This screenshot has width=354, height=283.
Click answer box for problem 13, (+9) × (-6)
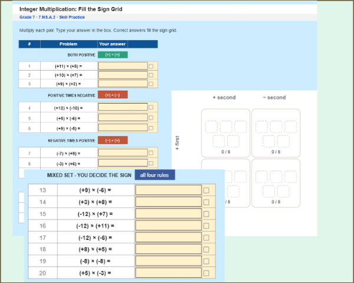click(x=168, y=190)
